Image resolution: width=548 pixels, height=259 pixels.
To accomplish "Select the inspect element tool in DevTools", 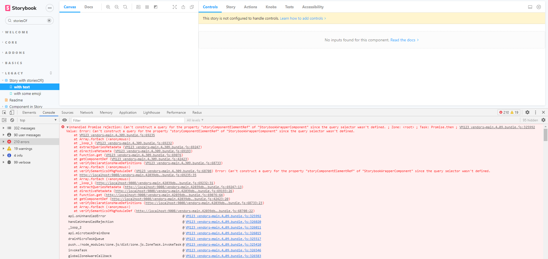I will point(4,112).
